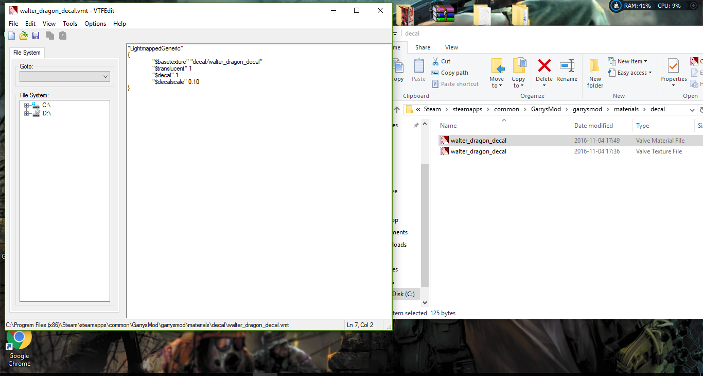This screenshot has height=376, width=703.
Task: Click the VTFEdit title bar app icon
Action: 13,10
